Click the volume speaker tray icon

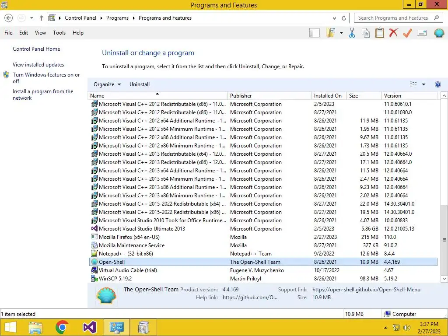tap(406, 328)
